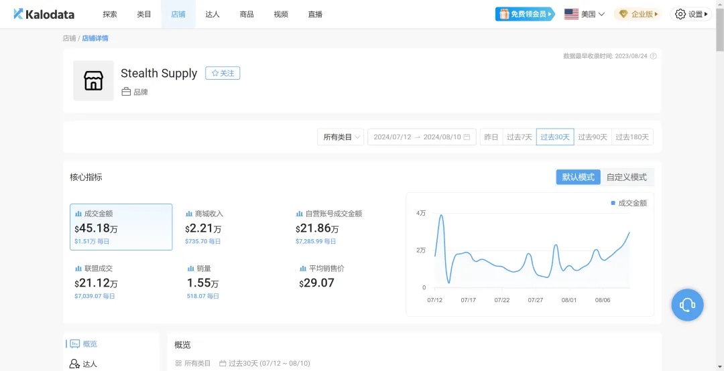Viewport: 724px width, 371px height.
Task: Open the 达人 navigation tab
Action: click(x=213, y=14)
